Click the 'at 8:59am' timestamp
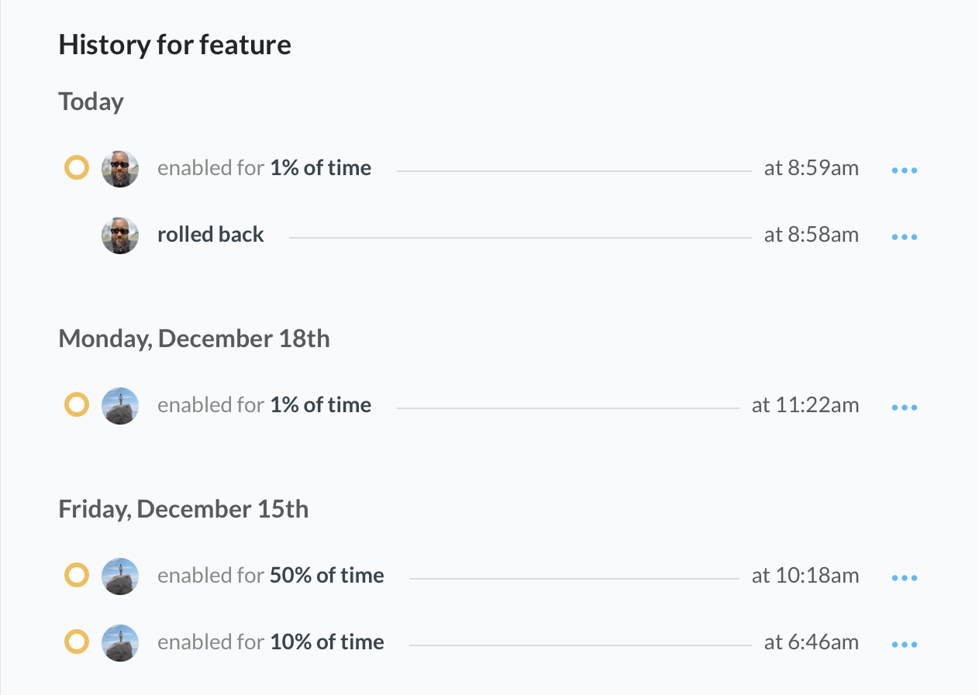This screenshot has height=695, width=979. (811, 167)
